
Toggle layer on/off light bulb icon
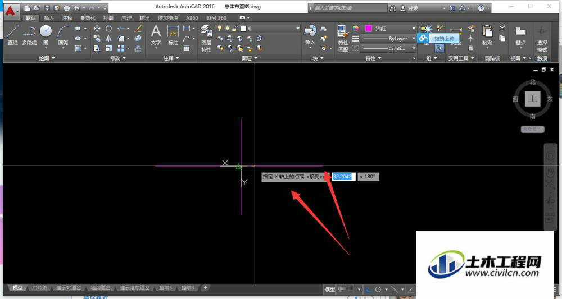pyautogui.click(x=219, y=28)
